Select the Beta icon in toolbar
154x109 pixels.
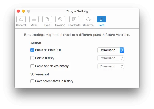pos(101,19)
